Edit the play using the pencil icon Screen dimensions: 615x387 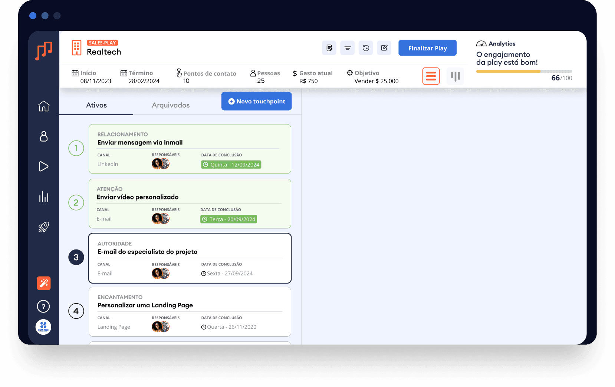point(384,48)
